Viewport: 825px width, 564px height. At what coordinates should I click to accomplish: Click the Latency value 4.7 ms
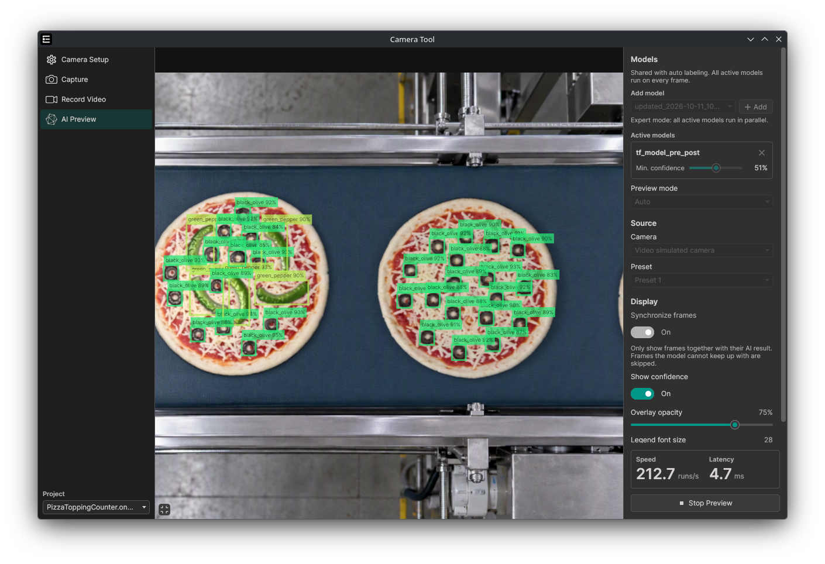tap(727, 474)
